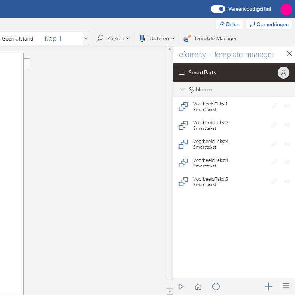295x295 pixels.
Task: Open the Opmerkingen comments button
Action: [269, 24]
